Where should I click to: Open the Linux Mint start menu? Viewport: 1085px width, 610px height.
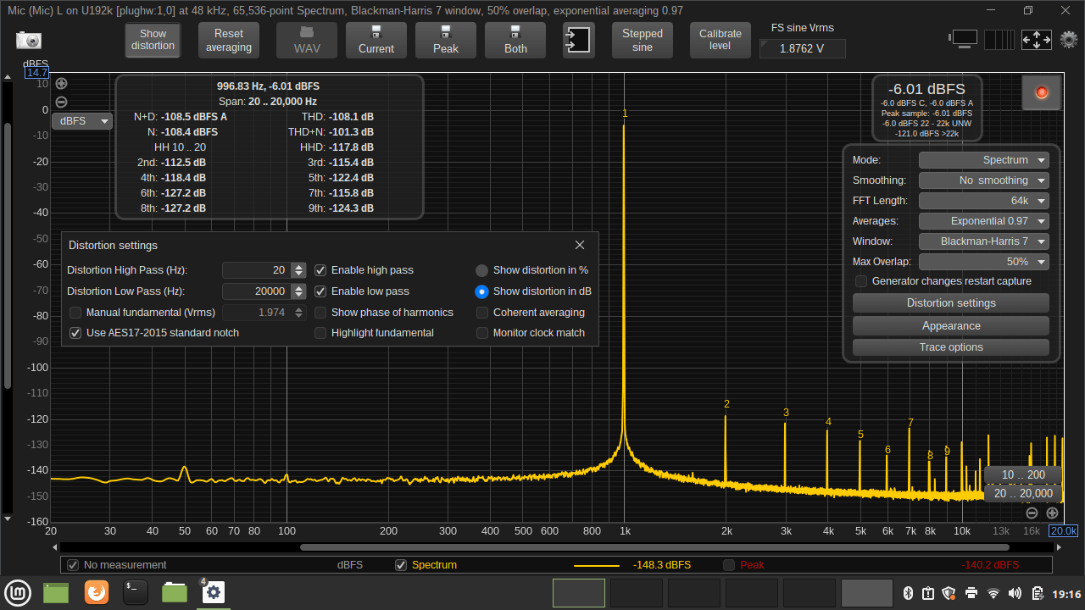pyautogui.click(x=16, y=592)
